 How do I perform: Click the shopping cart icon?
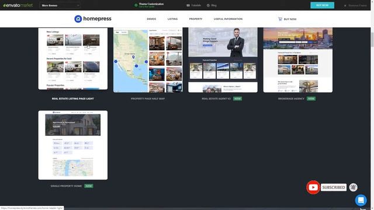(x=280, y=19)
